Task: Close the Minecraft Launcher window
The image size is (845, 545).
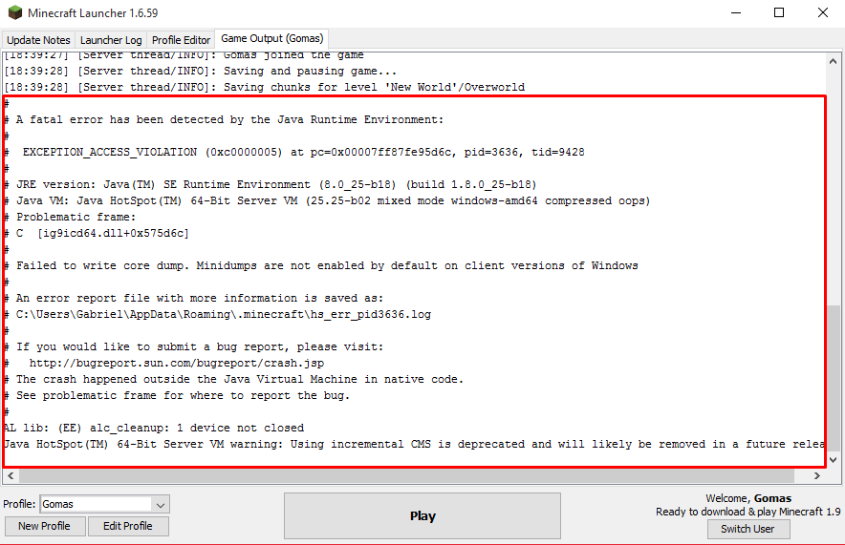Action: 823,12
